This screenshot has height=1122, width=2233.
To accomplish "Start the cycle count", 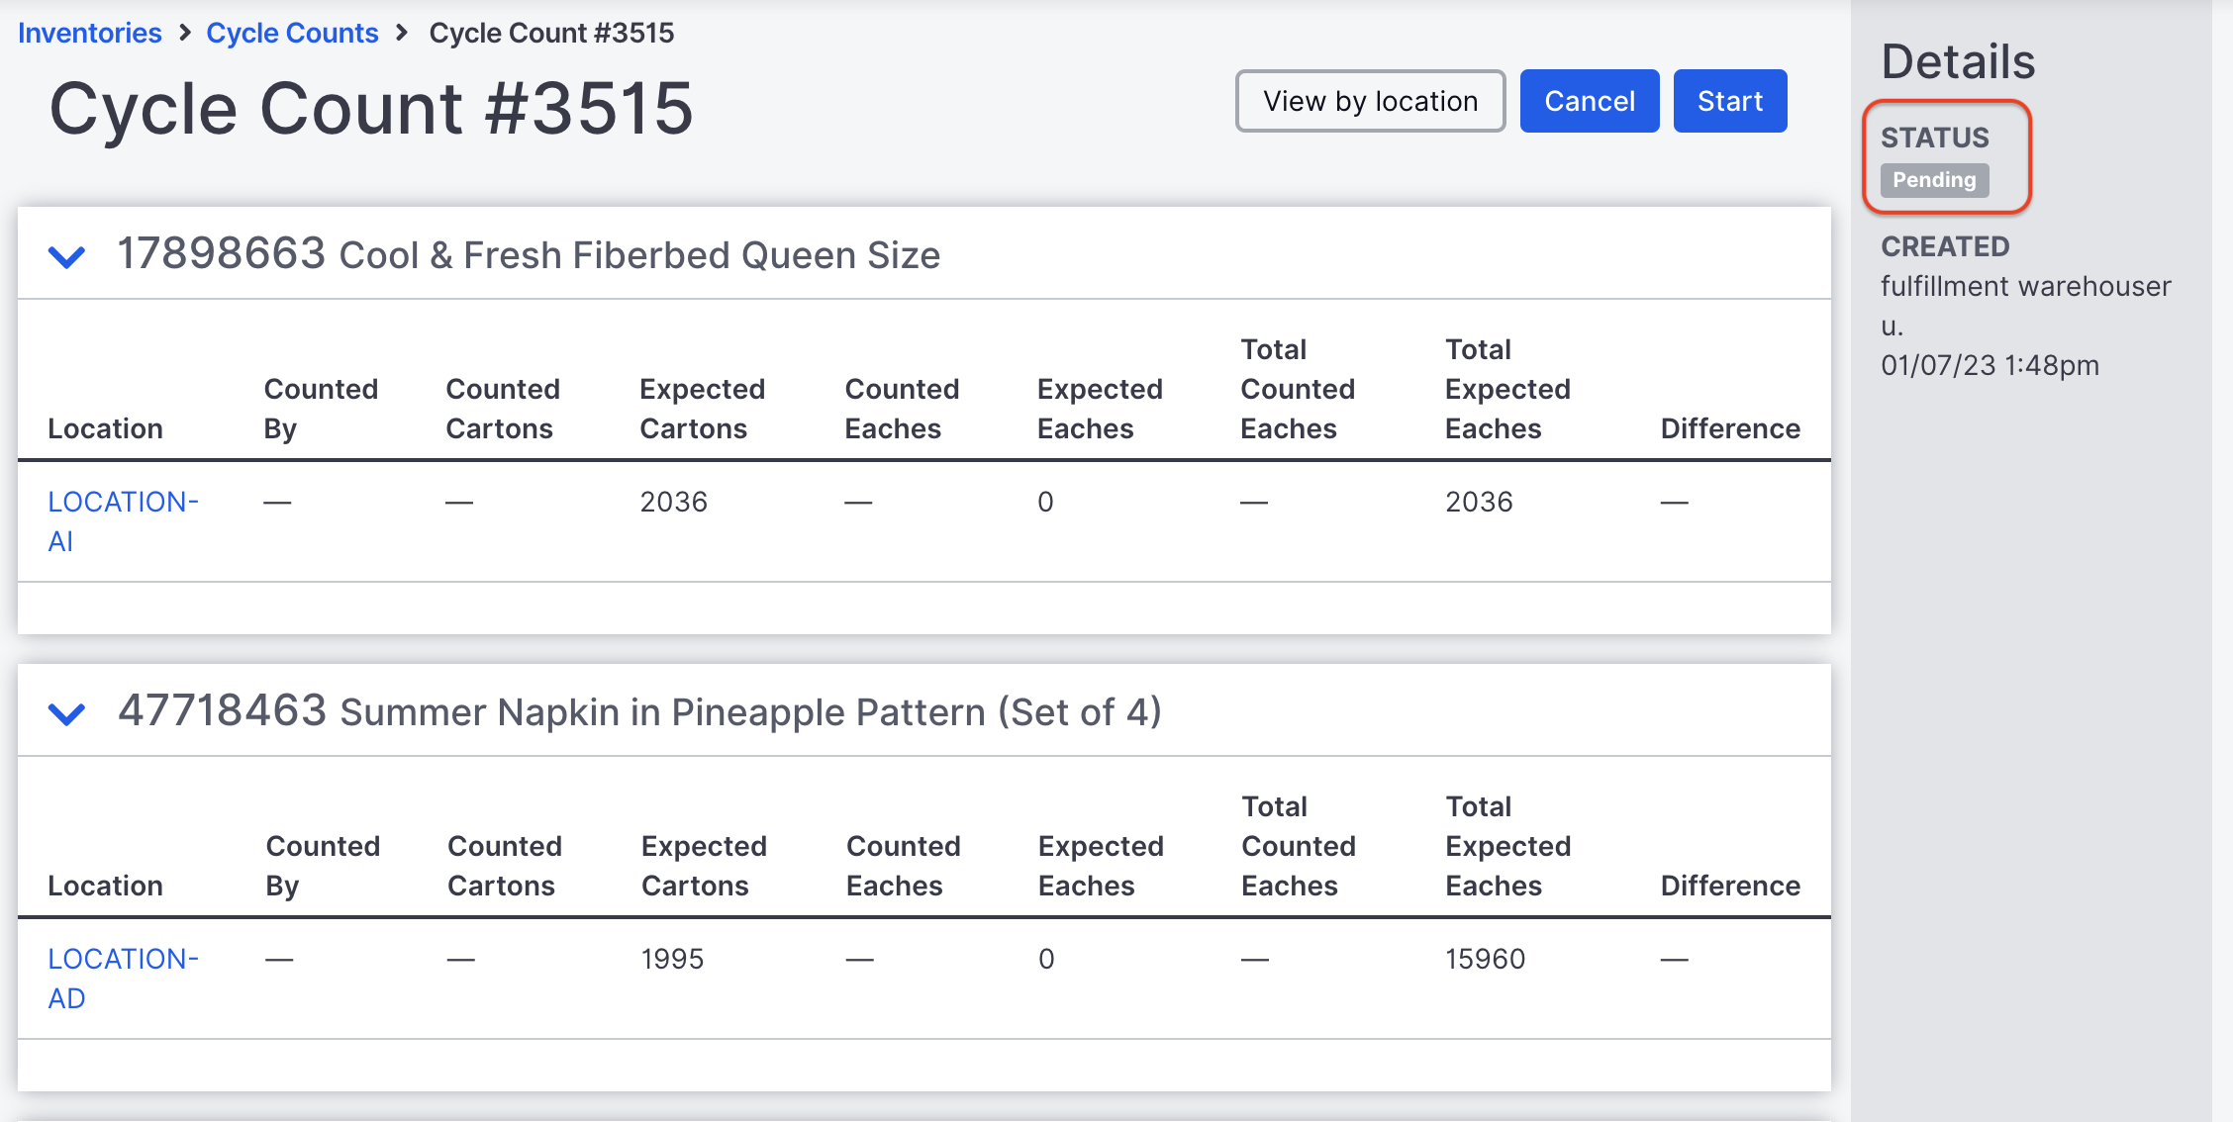I will point(1729,100).
